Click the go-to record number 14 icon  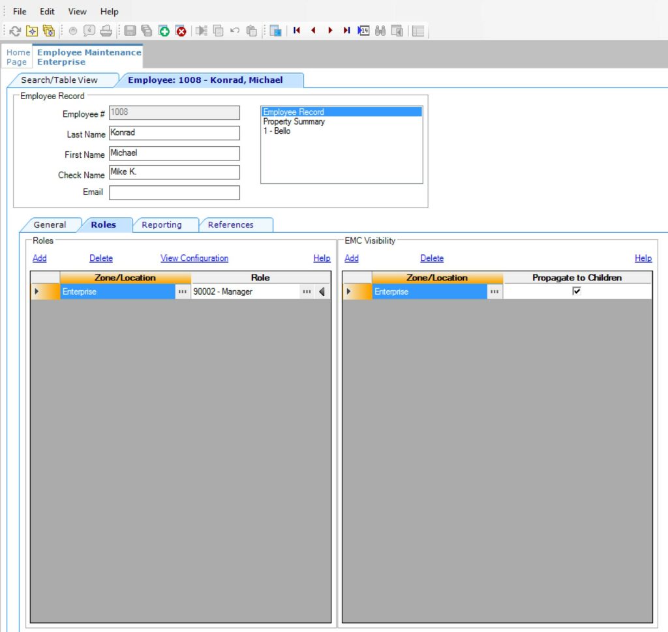363,30
